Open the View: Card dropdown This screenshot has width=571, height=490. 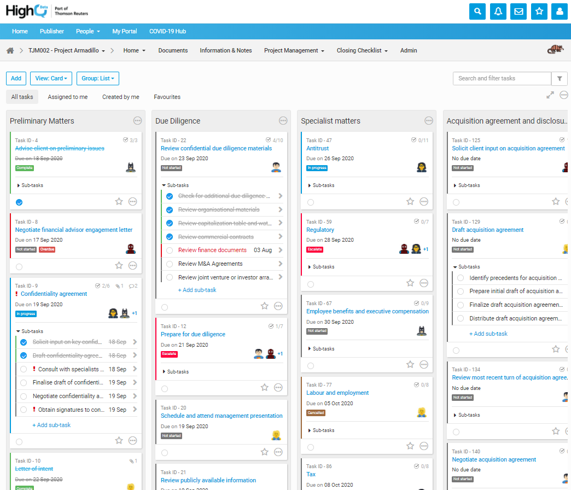[51, 79]
